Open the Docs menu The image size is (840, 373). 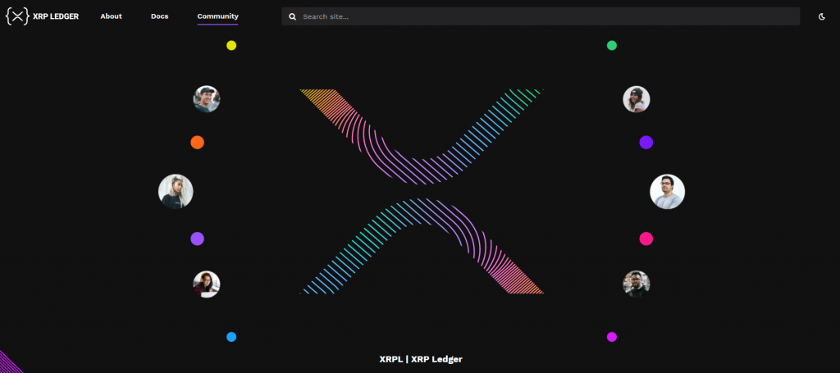(x=160, y=16)
